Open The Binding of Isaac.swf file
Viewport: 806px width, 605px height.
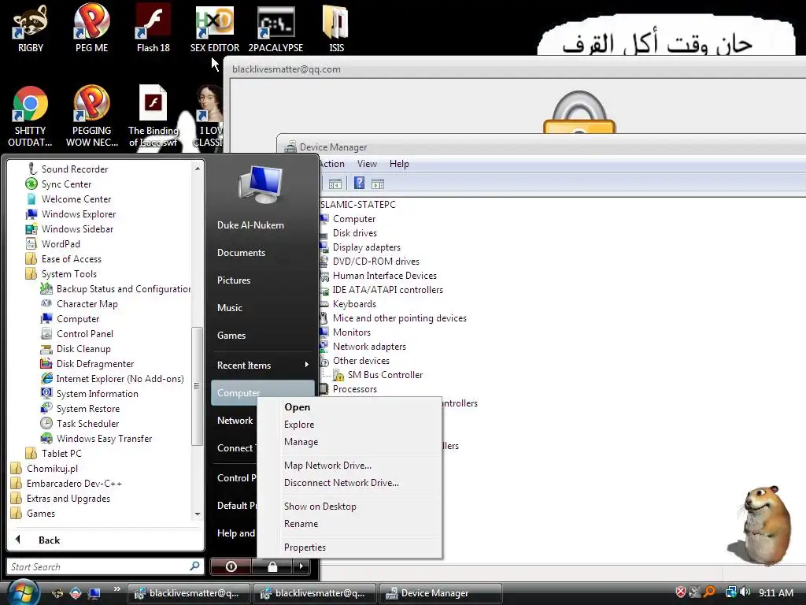(153, 117)
